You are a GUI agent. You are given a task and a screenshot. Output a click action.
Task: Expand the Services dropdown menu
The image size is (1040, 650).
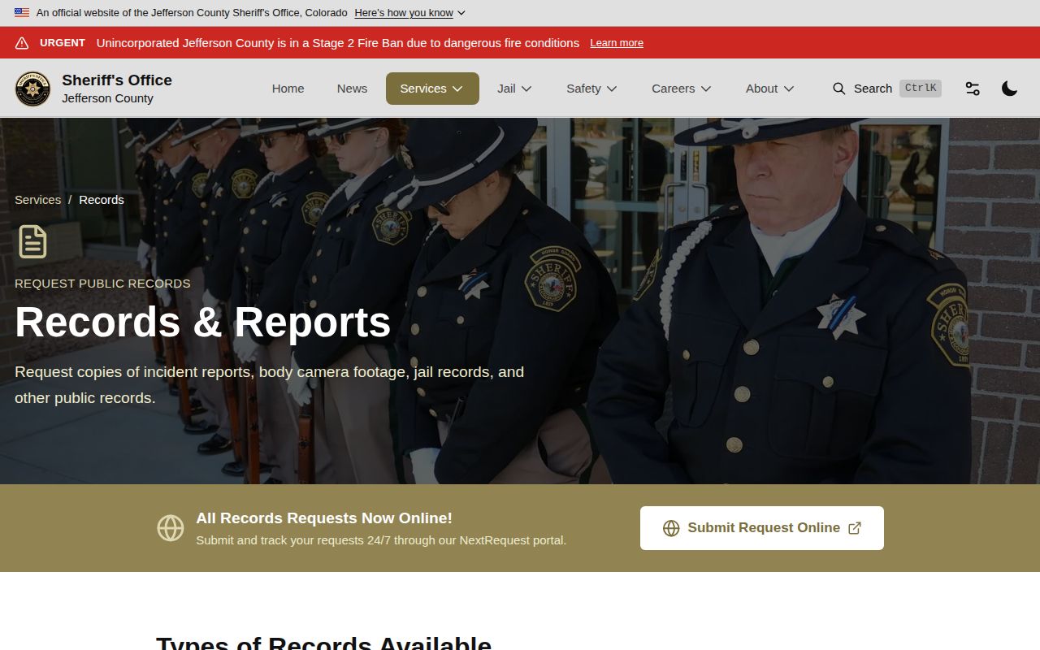click(432, 89)
